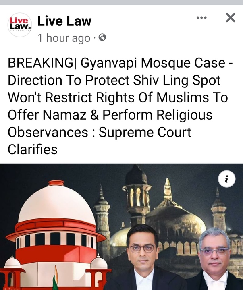The width and height of the screenshot is (243, 290).
Task: Tap 'Offer Namaz & Perform Religious' text line
Action: (110, 115)
